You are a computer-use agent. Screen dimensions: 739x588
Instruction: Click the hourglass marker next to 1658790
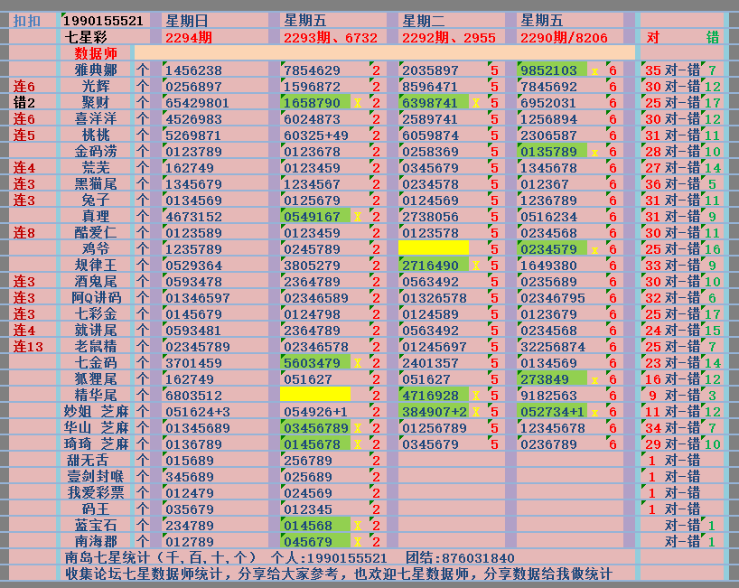coord(357,103)
